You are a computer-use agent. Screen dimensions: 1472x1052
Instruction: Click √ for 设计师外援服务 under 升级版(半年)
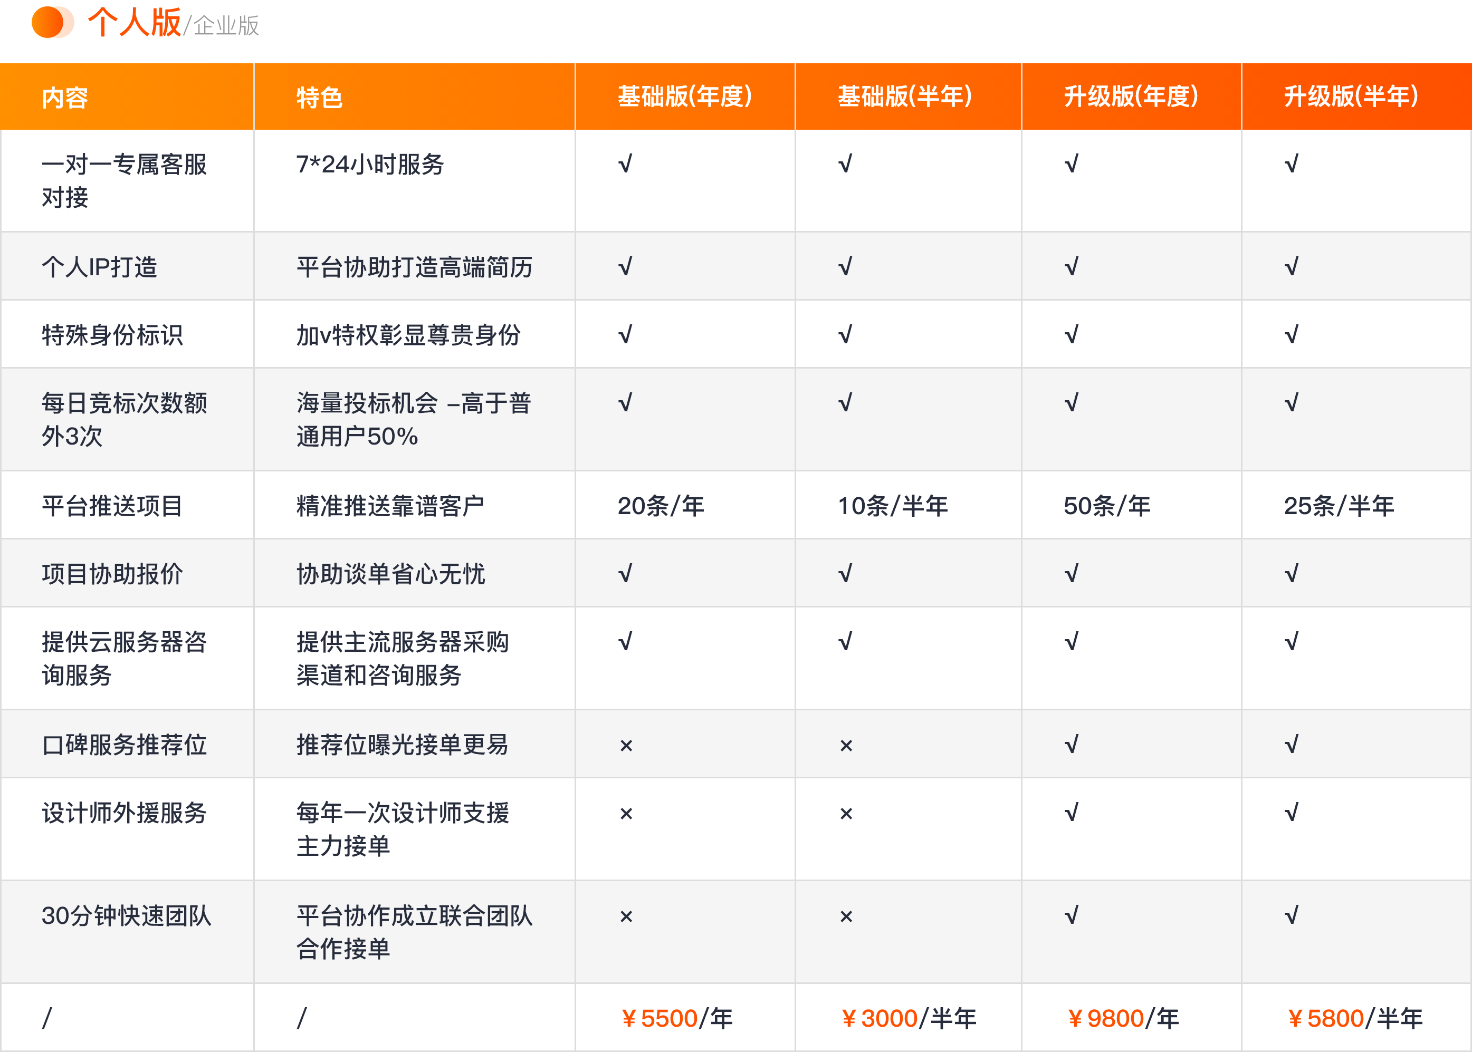pos(1291,812)
